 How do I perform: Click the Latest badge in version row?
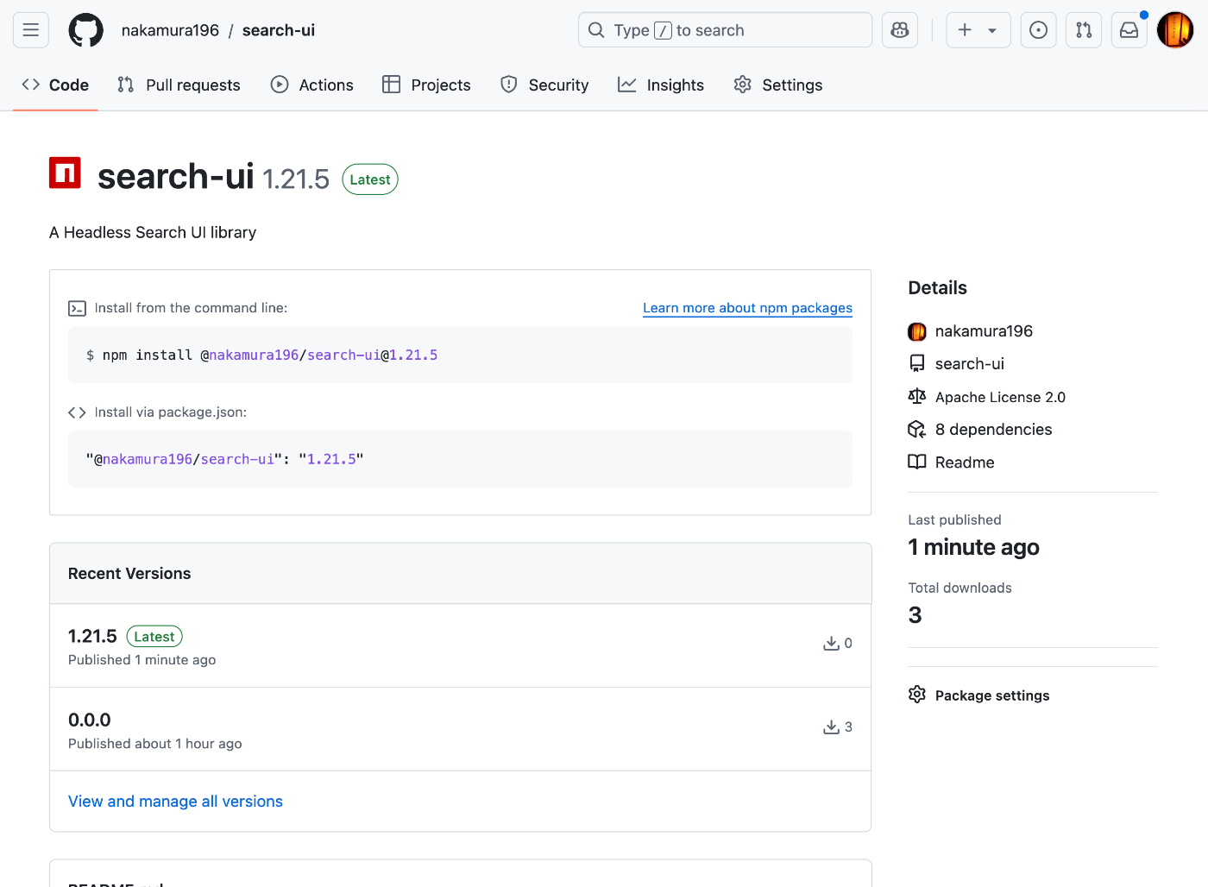tap(154, 637)
